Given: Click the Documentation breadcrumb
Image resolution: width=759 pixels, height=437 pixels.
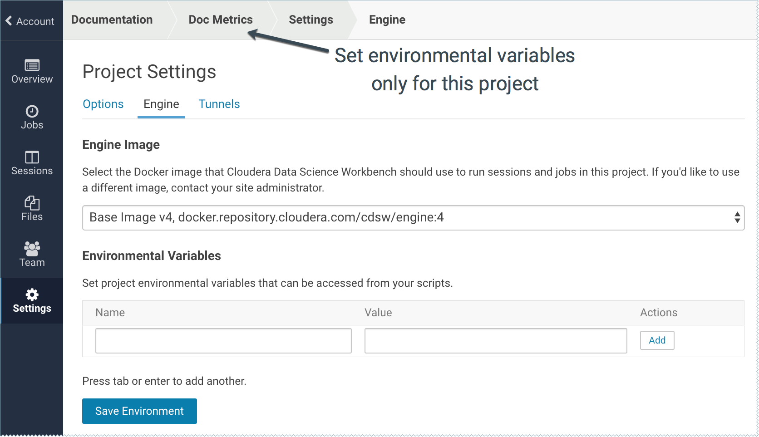Looking at the screenshot, I should pos(112,20).
